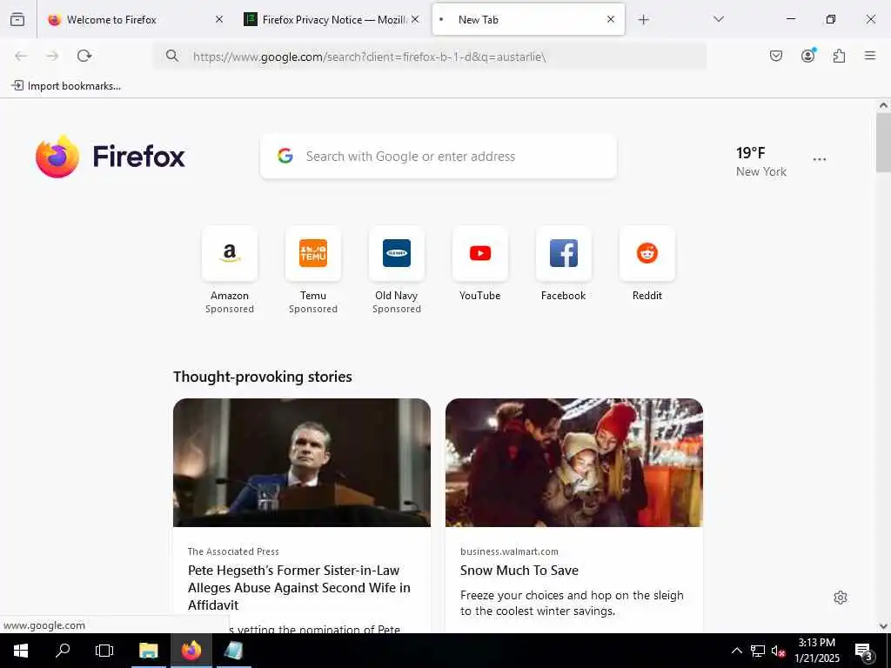Open Windows taskbar search
Screen dimensions: 891x668
pos(63,651)
